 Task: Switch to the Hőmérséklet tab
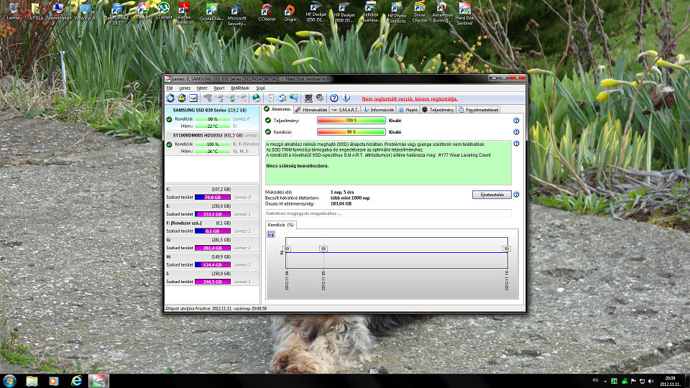(311, 109)
